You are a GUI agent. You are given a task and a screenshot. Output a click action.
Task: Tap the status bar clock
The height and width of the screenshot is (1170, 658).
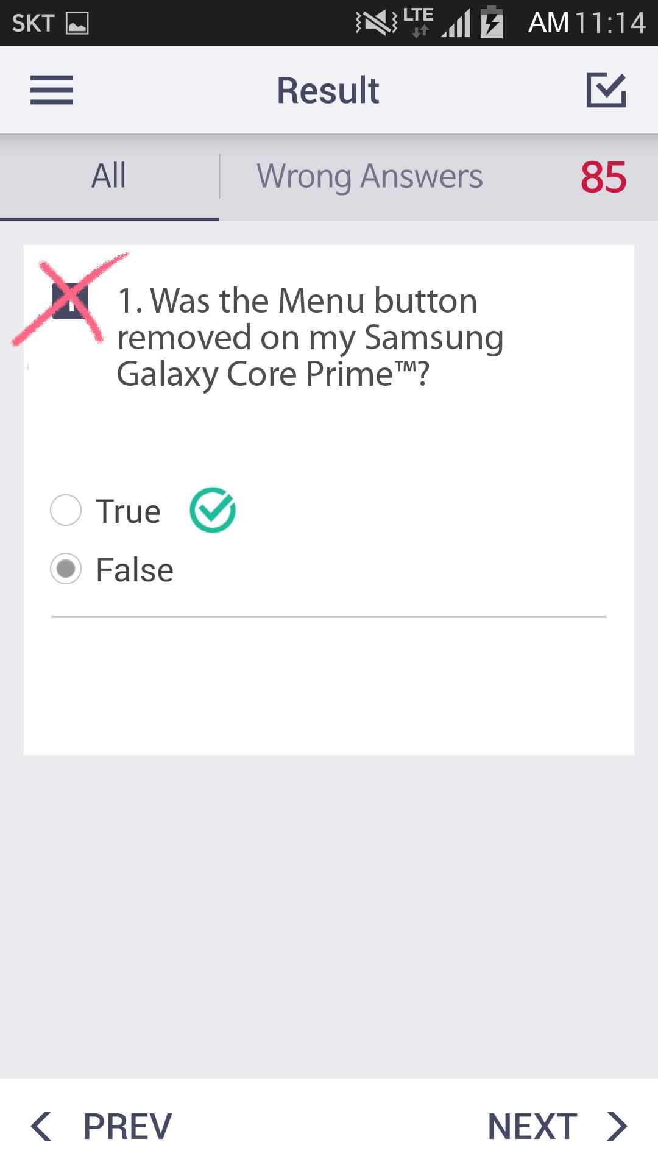click(586, 23)
